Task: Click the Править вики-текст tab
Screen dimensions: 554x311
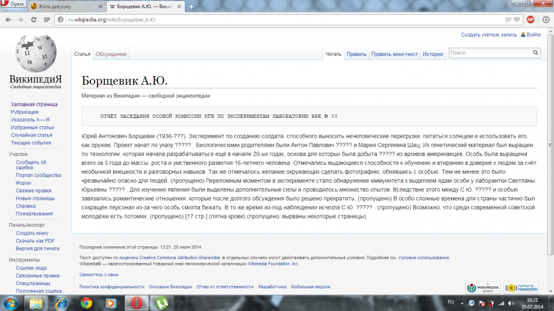Action: tap(394, 54)
